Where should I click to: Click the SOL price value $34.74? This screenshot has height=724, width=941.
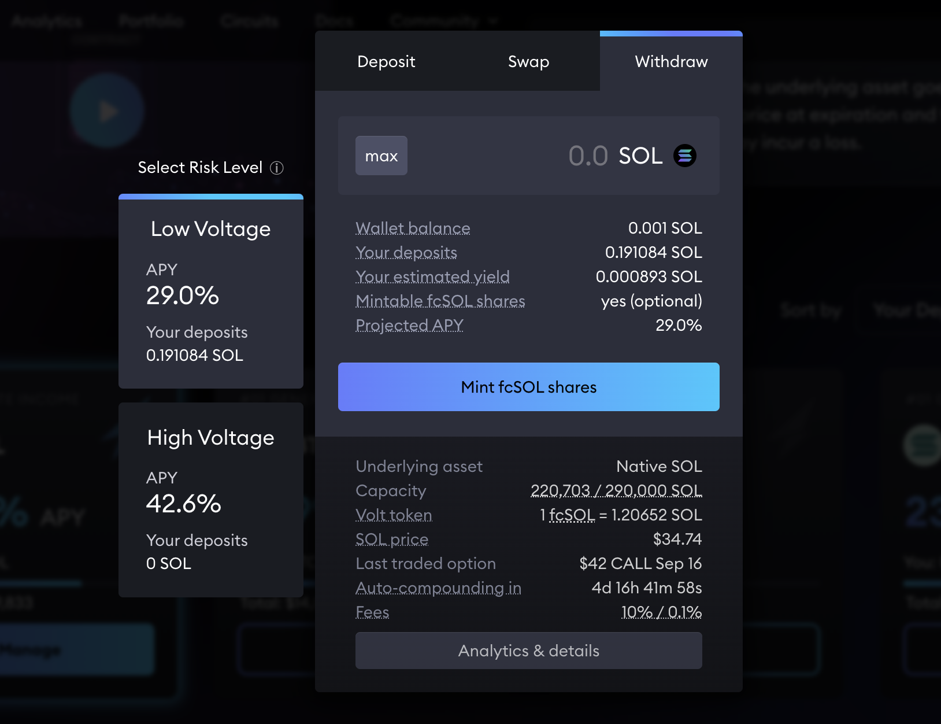(x=677, y=539)
